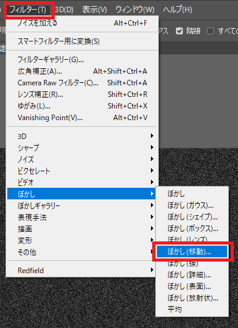Open the ヘルプ(H) menu
The width and height of the screenshot is (238, 328).
tap(178, 10)
